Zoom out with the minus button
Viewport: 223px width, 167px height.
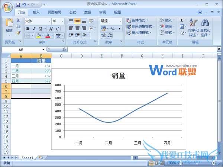click(x=181, y=163)
